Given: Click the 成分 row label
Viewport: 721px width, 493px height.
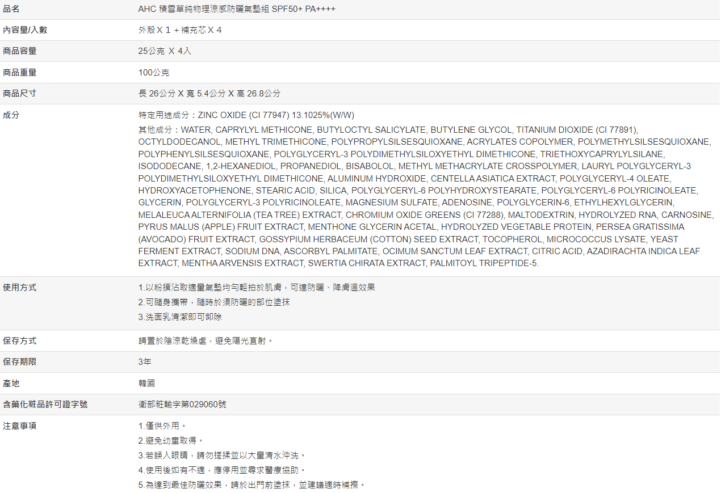Looking at the screenshot, I should 11,115.
